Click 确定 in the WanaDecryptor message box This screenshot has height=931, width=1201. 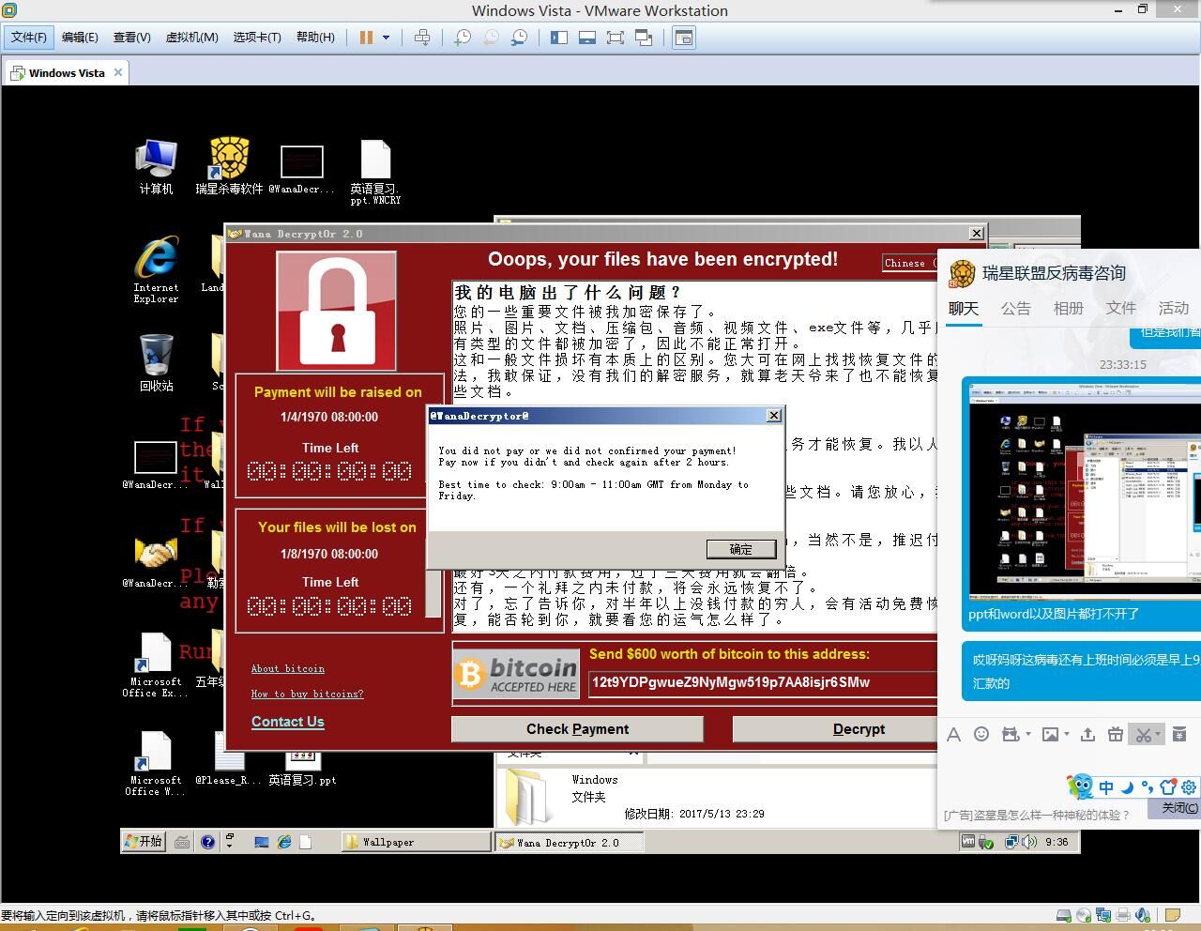[741, 549]
